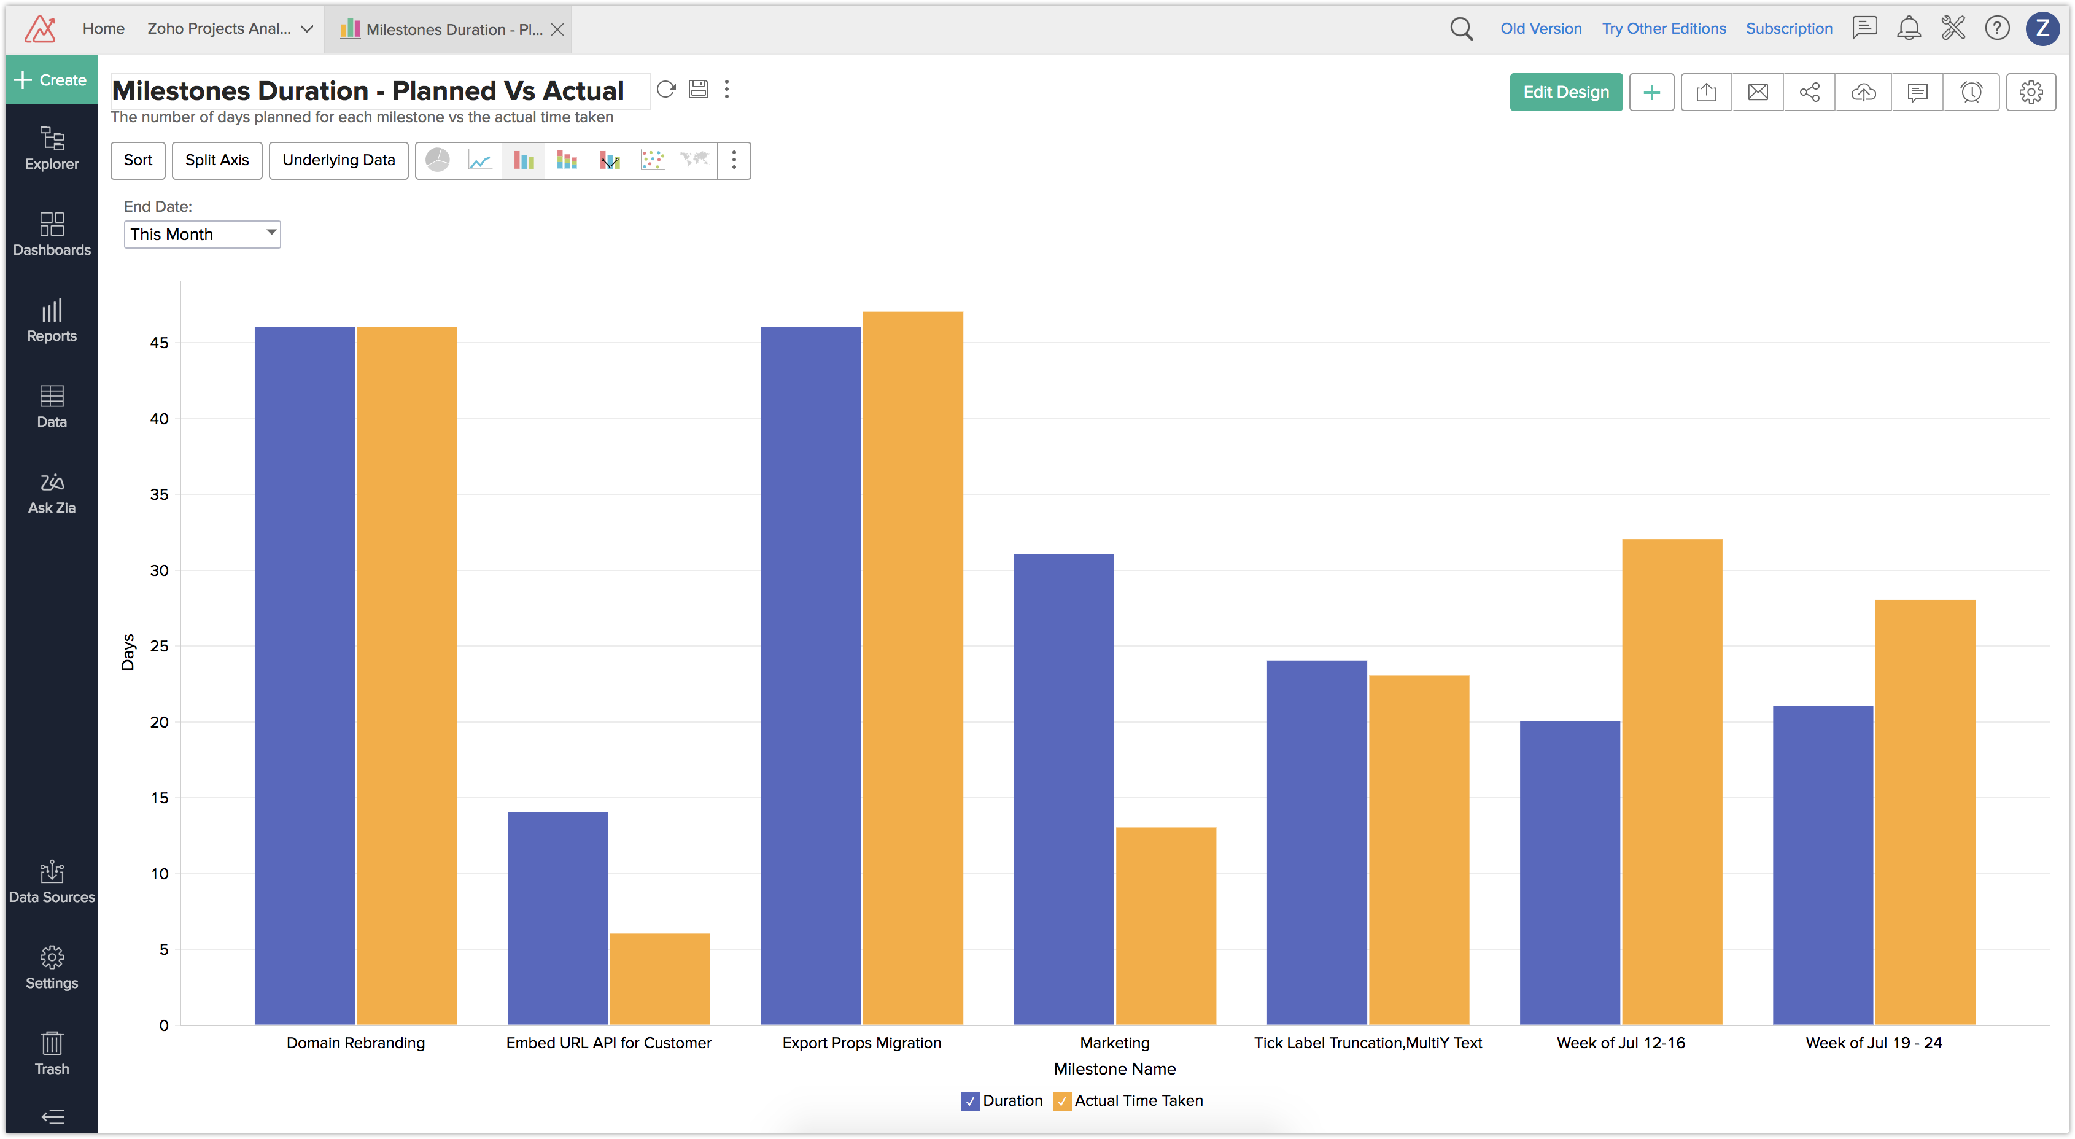Click the Old Version link
2075x1139 pixels.
pyautogui.click(x=1540, y=29)
